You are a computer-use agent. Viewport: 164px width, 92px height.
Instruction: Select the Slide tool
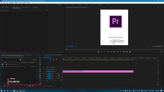pyautogui.click(x=40, y=73)
